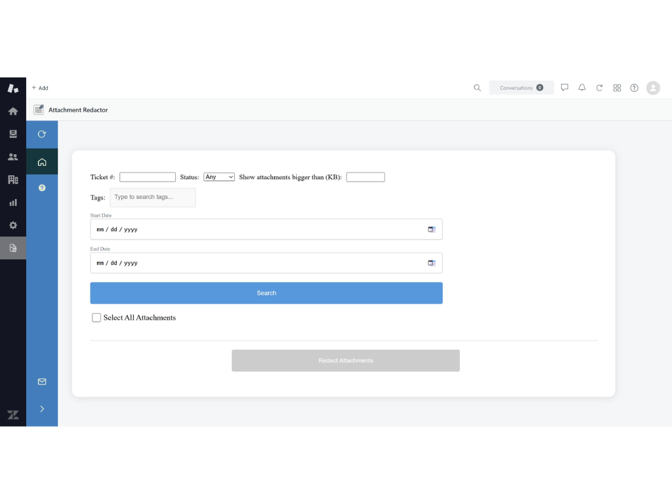This screenshot has width=672, height=504.
Task: Click the Redact Attachments button
Action: pyautogui.click(x=345, y=360)
